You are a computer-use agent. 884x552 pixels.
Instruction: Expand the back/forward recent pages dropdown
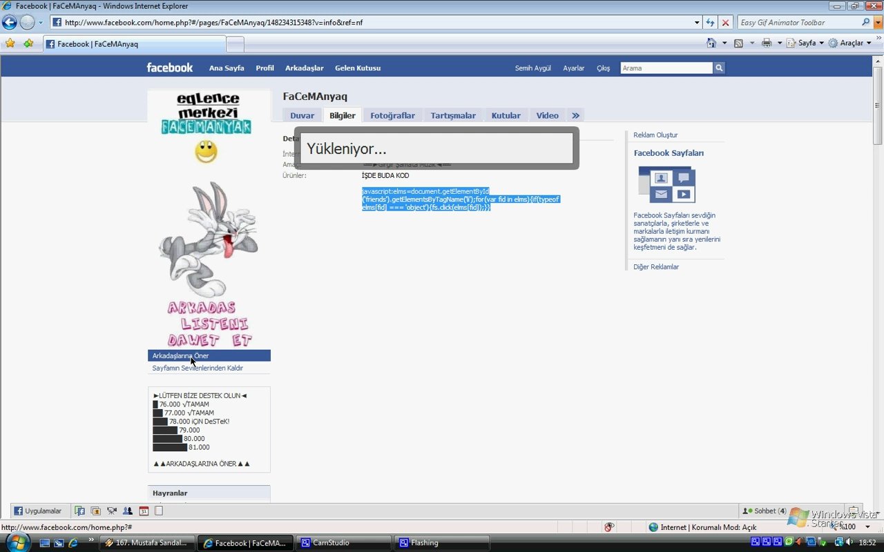(41, 22)
